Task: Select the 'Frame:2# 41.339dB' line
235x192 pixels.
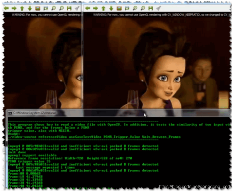Action: 25,180
